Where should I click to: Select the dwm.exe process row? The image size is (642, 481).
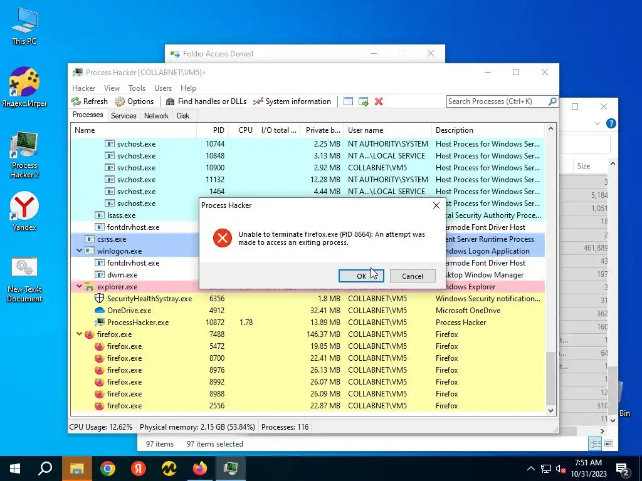pyautogui.click(x=307, y=275)
